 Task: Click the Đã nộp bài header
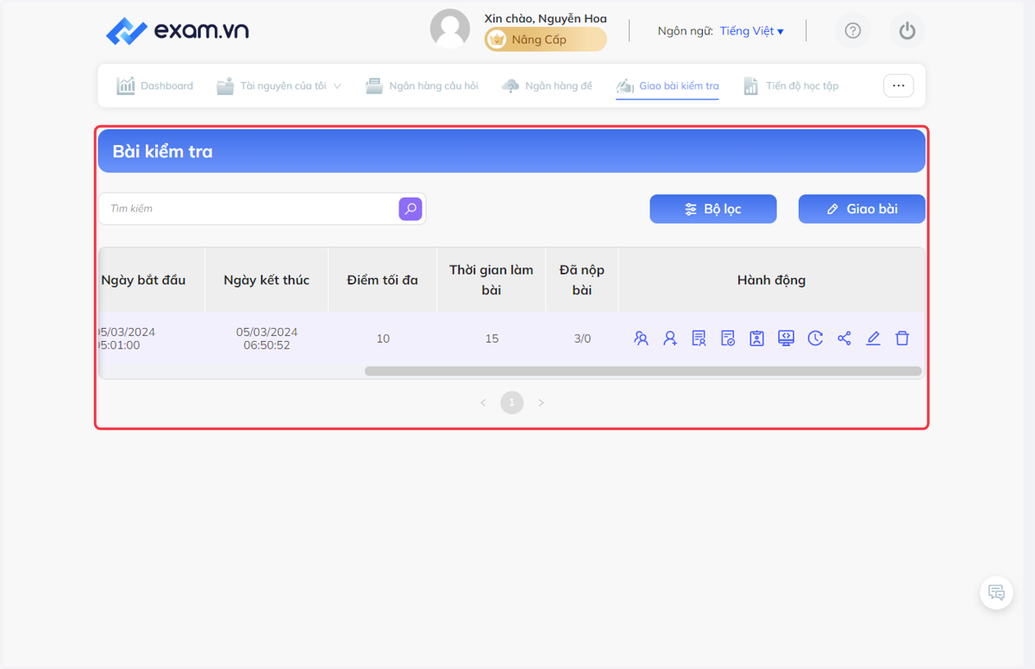point(582,280)
